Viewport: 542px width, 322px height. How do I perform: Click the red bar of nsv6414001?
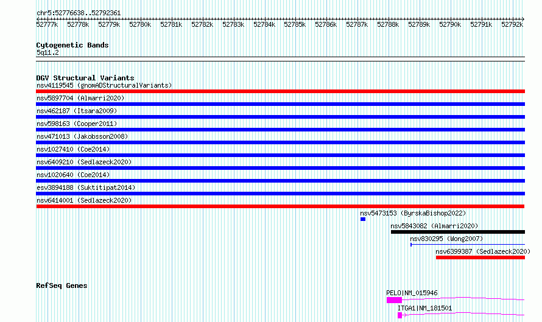click(280, 206)
